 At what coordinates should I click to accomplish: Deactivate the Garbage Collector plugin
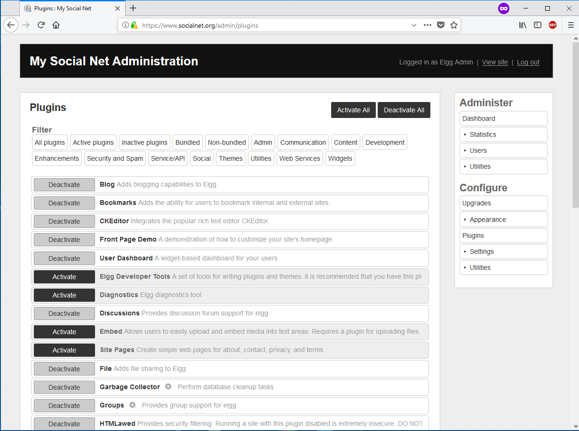(x=64, y=387)
